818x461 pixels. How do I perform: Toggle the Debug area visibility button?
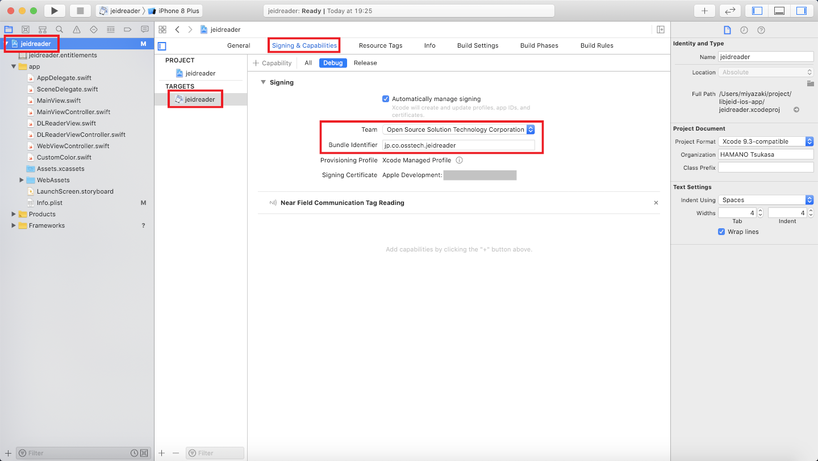779,11
